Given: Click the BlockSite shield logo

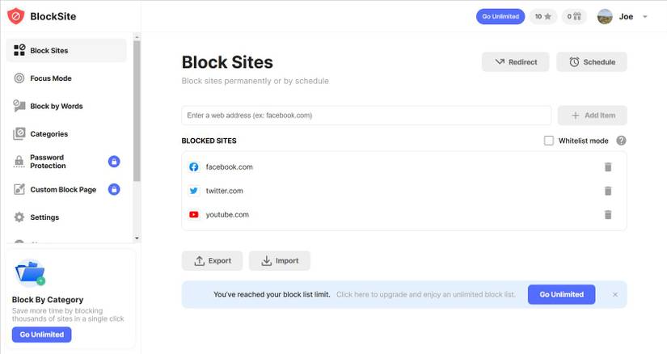Looking at the screenshot, I should point(15,16).
